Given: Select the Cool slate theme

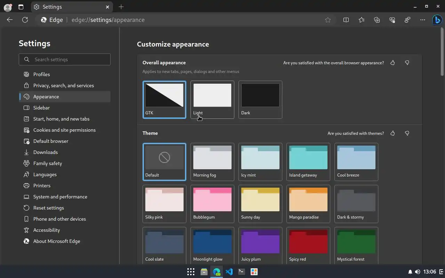Looking at the screenshot, I should (164, 246).
